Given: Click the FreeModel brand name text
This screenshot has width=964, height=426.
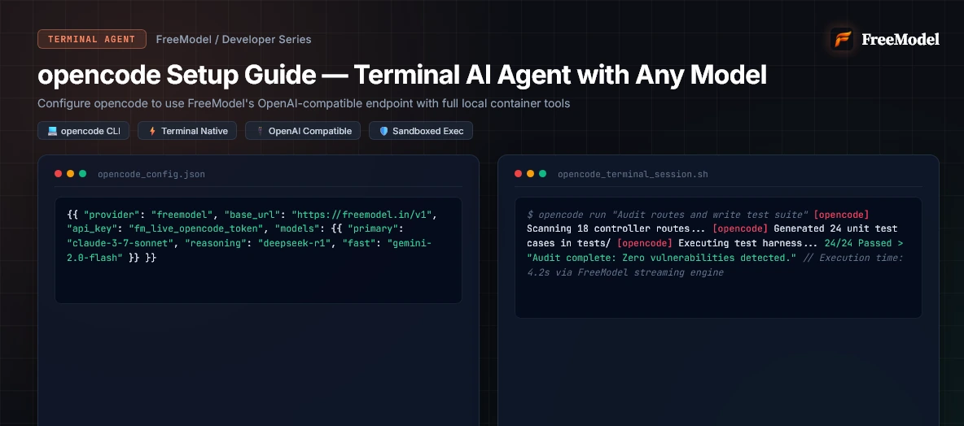Looking at the screenshot, I should tap(900, 39).
